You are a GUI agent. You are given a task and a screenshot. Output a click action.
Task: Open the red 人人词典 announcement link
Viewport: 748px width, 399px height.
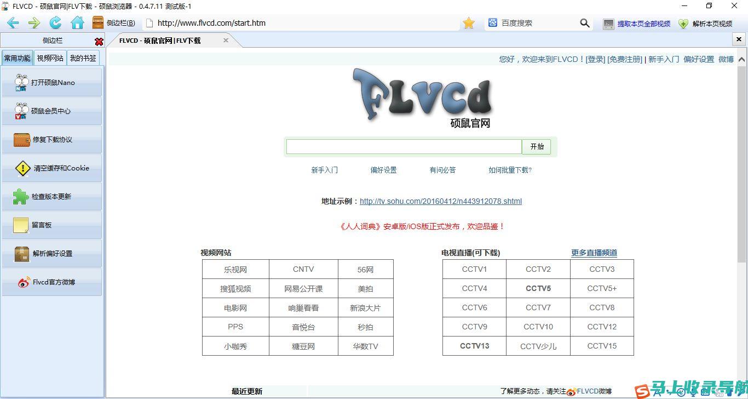coord(422,226)
